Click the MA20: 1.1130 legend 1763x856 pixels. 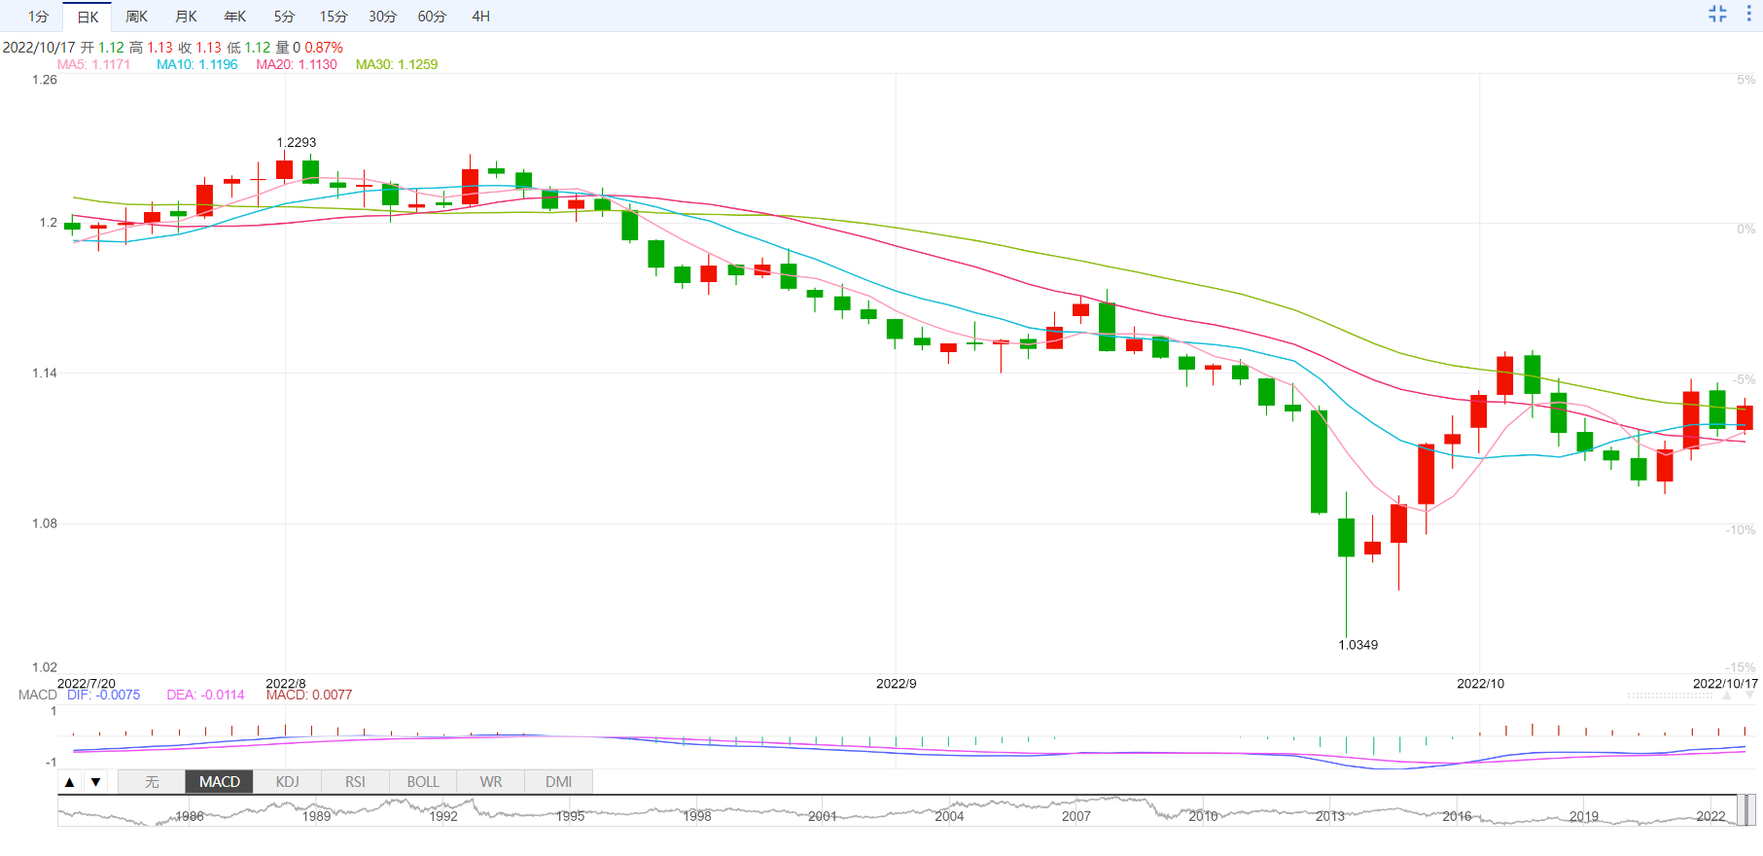point(297,64)
